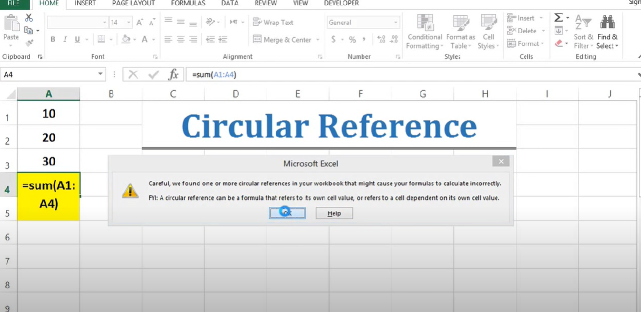Click the Align Left icon

pos(168,39)
